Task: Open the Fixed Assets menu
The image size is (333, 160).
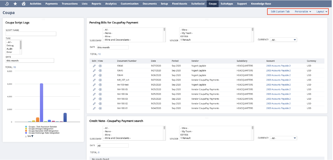Action: [x=179, y=4]
